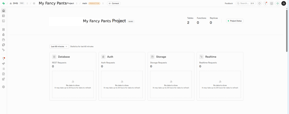Screen dimensions: 289x114
Task: Open the Database card title
Action: coord(64,57)
